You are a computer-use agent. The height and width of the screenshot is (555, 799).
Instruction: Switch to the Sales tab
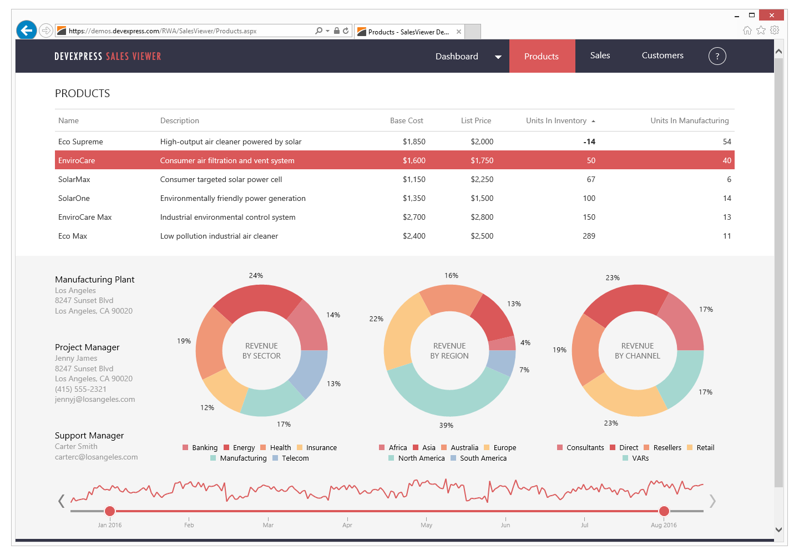600,56
